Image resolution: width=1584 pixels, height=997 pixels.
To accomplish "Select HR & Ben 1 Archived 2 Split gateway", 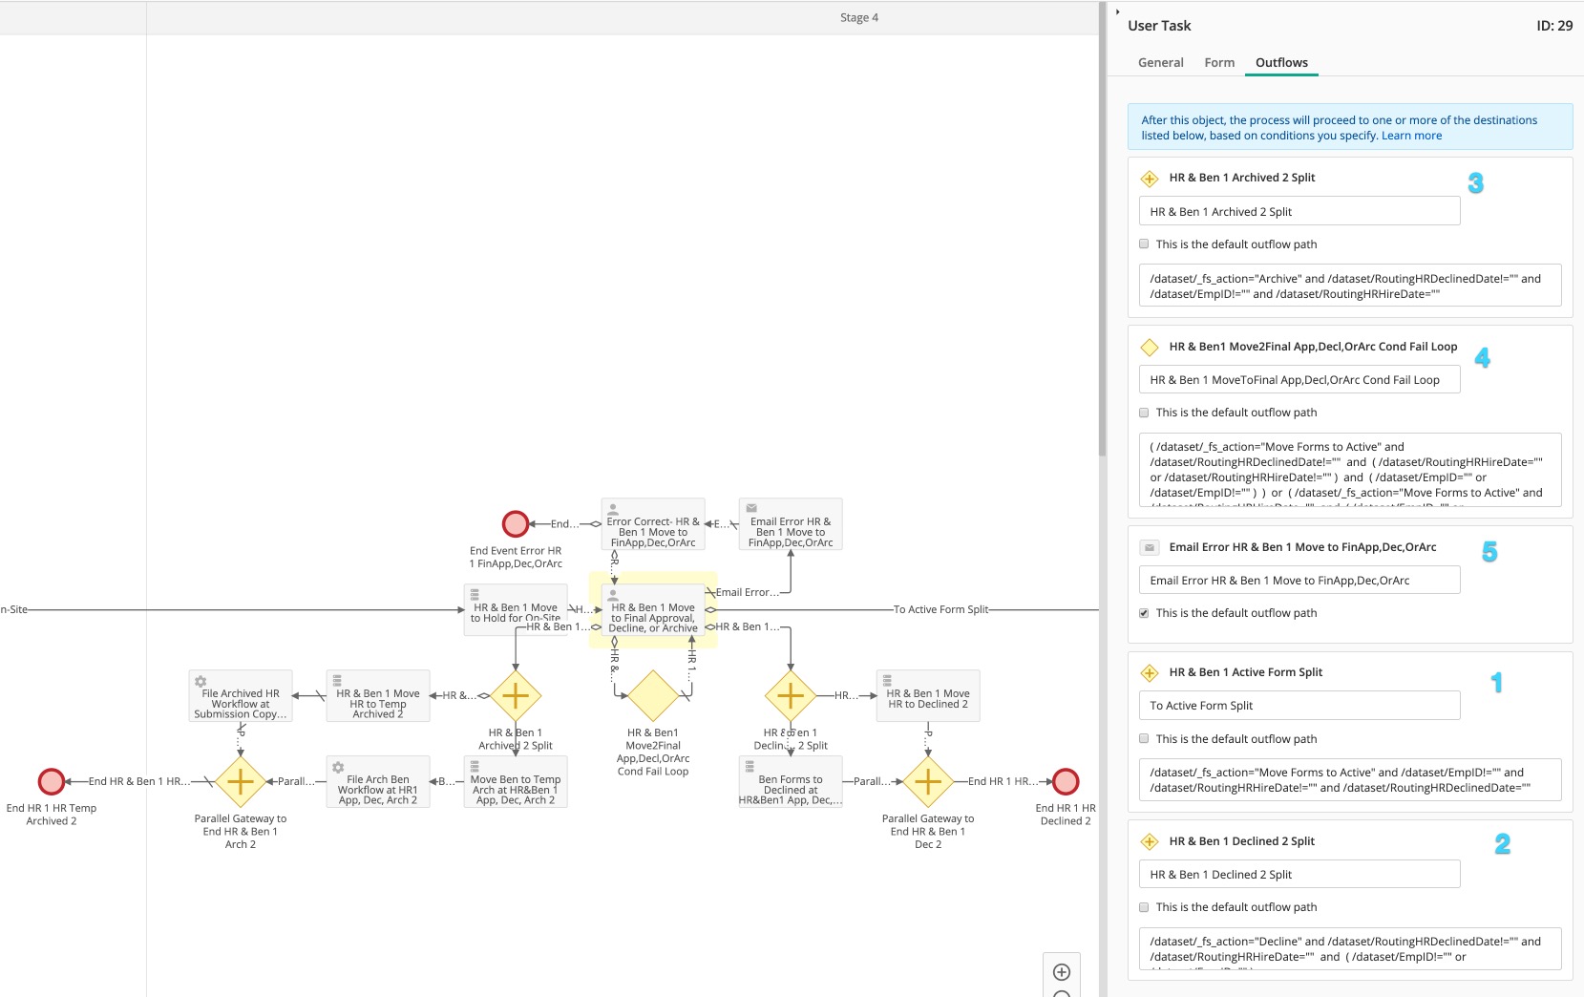I will click(516, 696).
